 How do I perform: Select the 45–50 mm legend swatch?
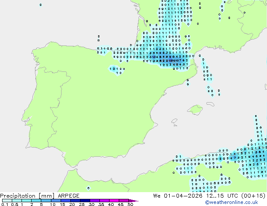(x=124, y=201)
